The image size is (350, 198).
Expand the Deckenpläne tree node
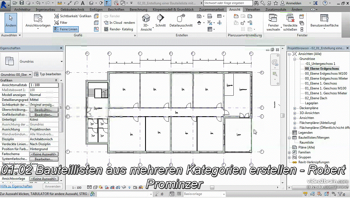(x=295, y=108)
